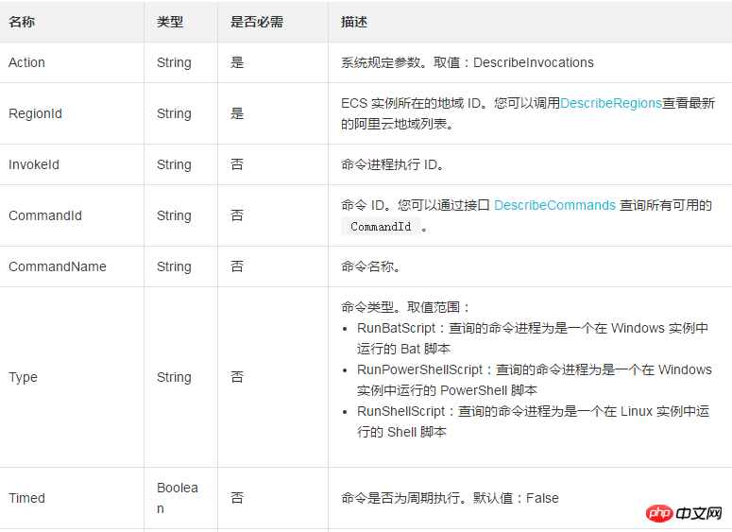
Task: Click 是 required value in Action row
Action: tap(237, 62)
